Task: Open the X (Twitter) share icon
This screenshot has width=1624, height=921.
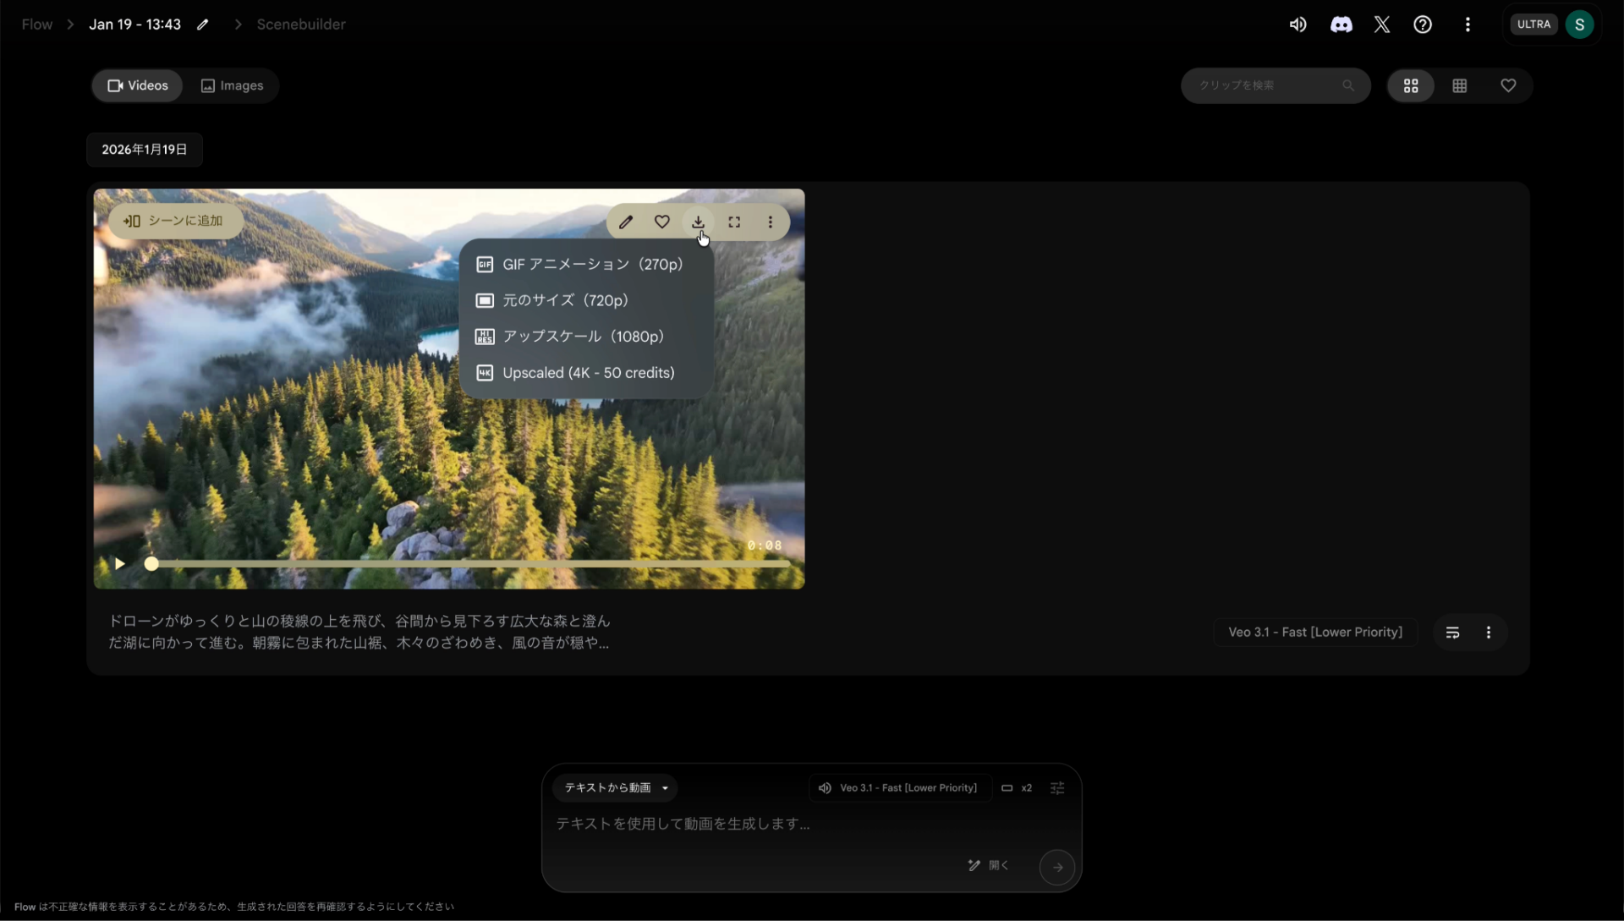Action: 1381,24
